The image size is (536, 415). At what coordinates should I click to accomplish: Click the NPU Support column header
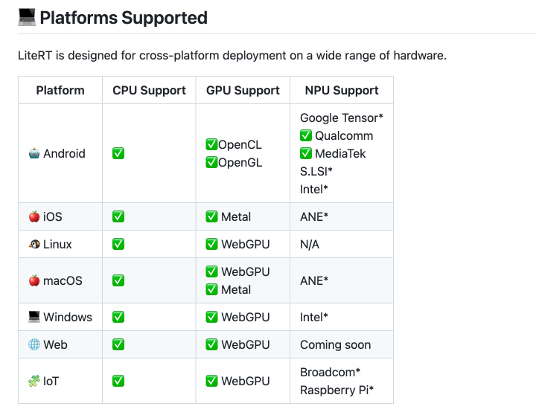point(342,91)
